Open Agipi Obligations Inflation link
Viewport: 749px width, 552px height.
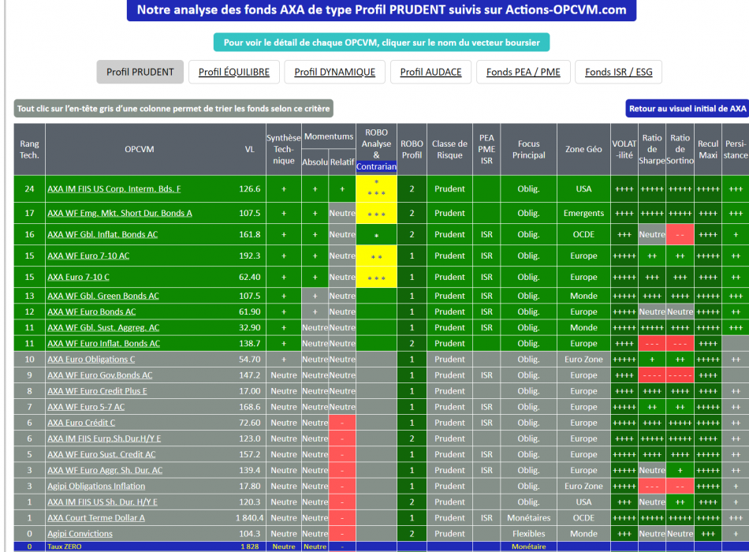click(96, 486)
